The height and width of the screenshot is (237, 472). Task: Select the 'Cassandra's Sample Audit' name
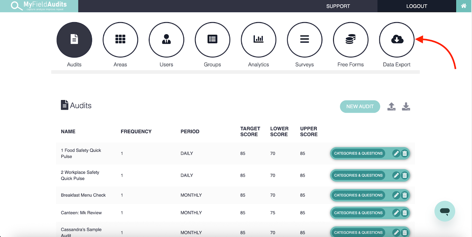81,232
